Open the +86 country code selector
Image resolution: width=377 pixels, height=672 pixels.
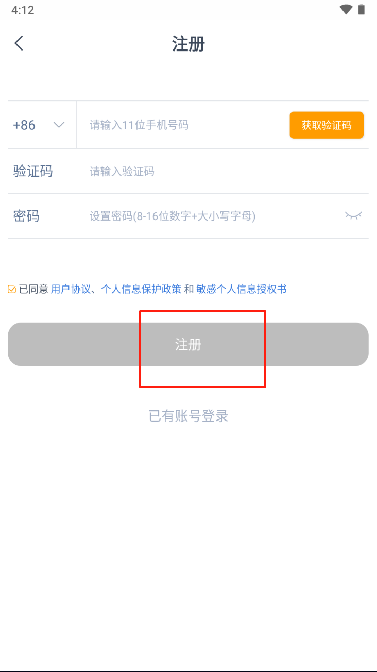(x=39, y=125)
